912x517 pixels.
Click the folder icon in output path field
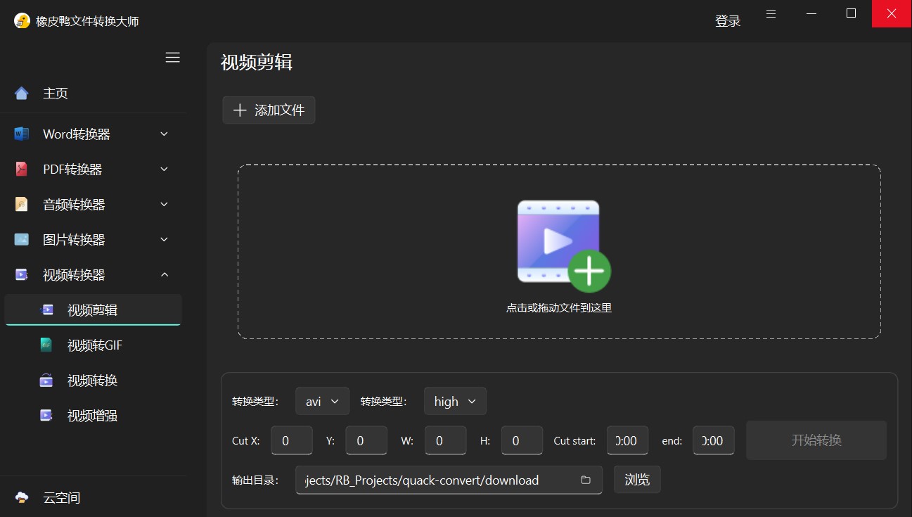click(x=586, y=480)
